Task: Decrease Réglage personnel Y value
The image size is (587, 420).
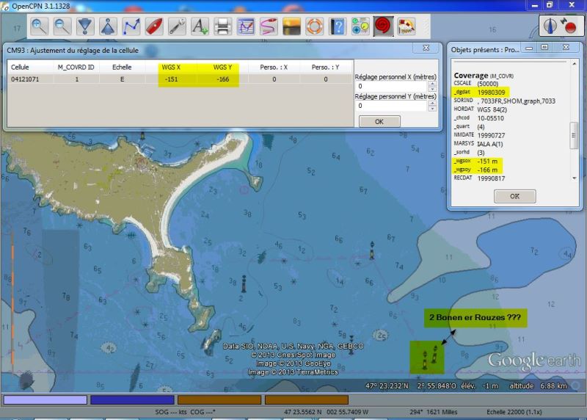Action: (432, 108)
